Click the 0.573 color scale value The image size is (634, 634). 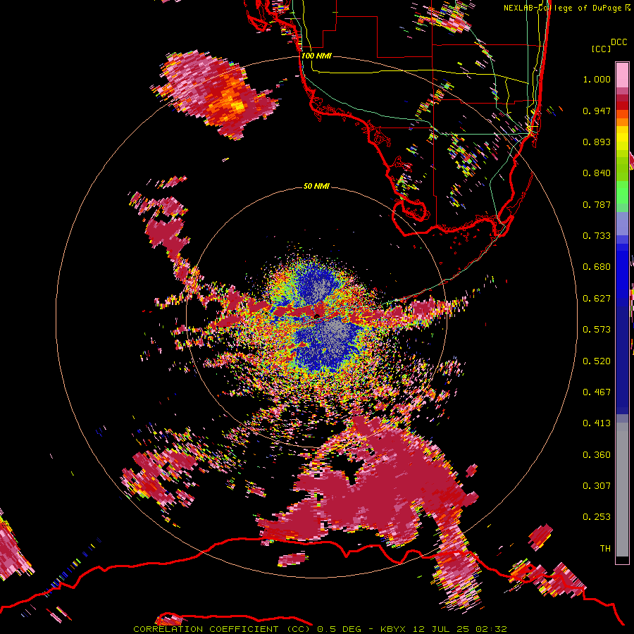click(x=597, y=330)
